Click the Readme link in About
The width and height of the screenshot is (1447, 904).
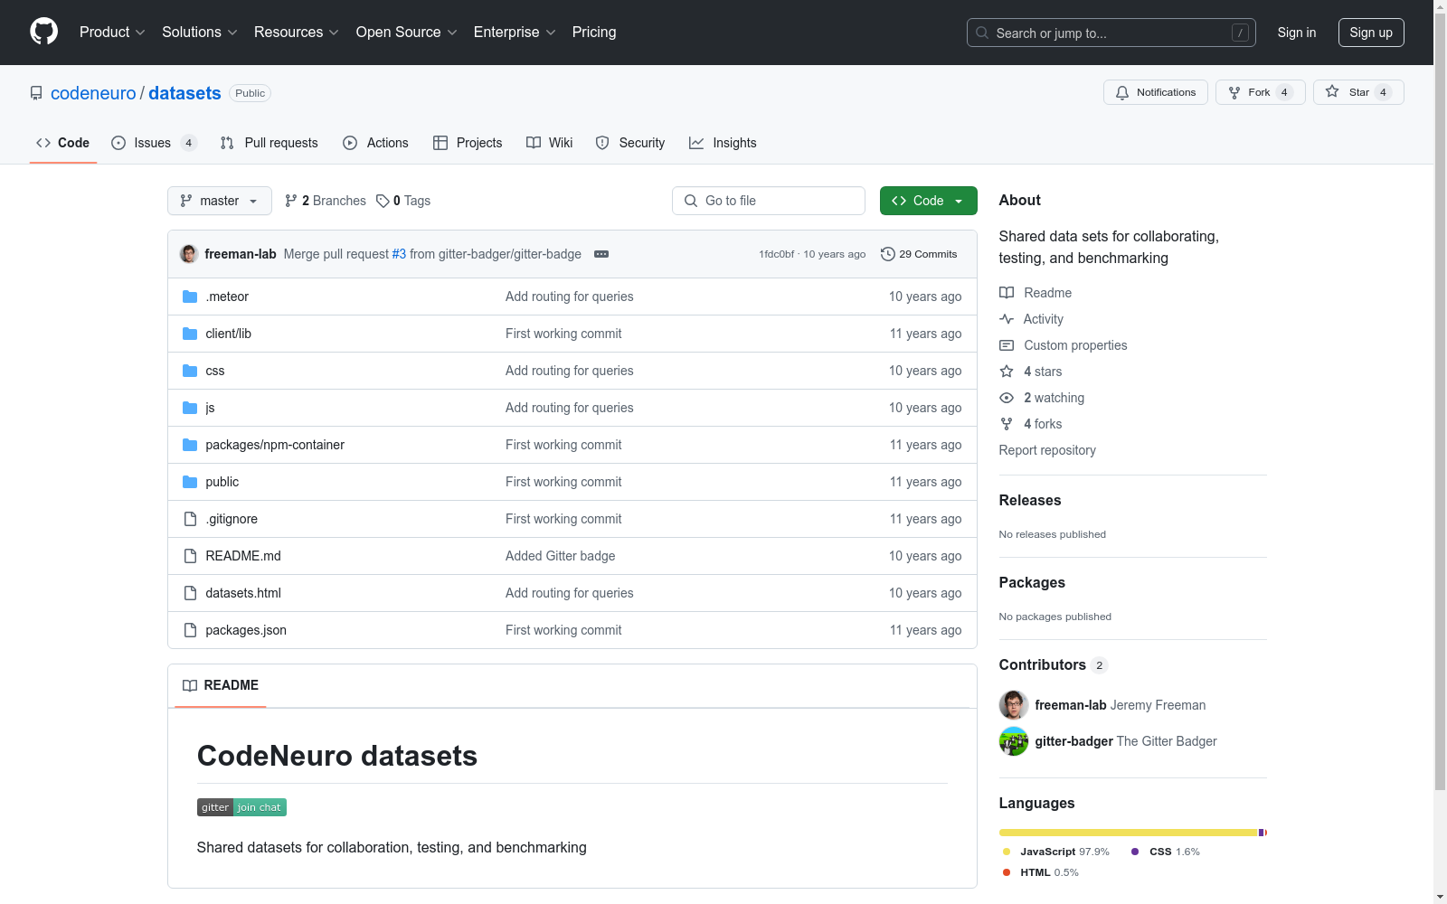[x=1036, y=293]
